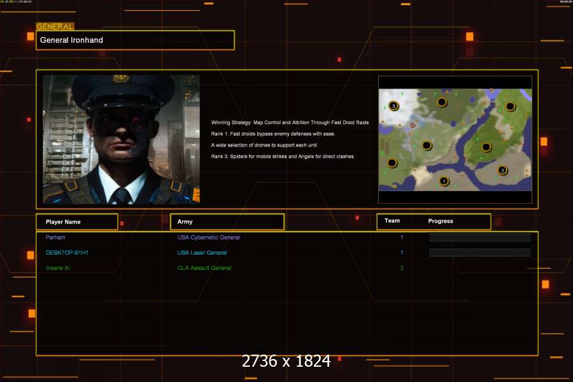The height and width of the screenshot is (382, 573).
Task: Select the General Ironhand name field
Action: 135,40
